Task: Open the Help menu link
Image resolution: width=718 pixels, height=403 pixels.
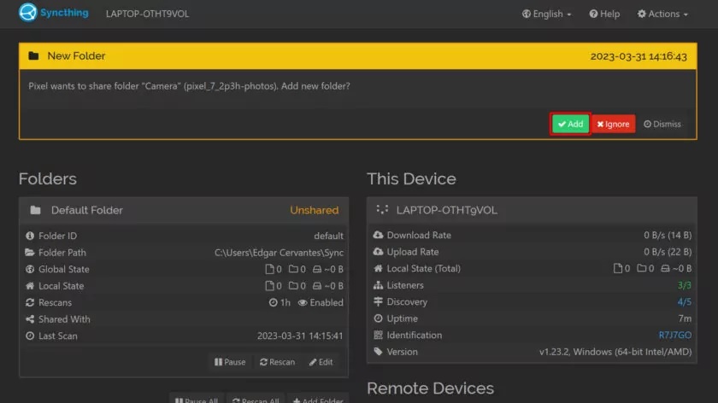Action: pos(604,14)
